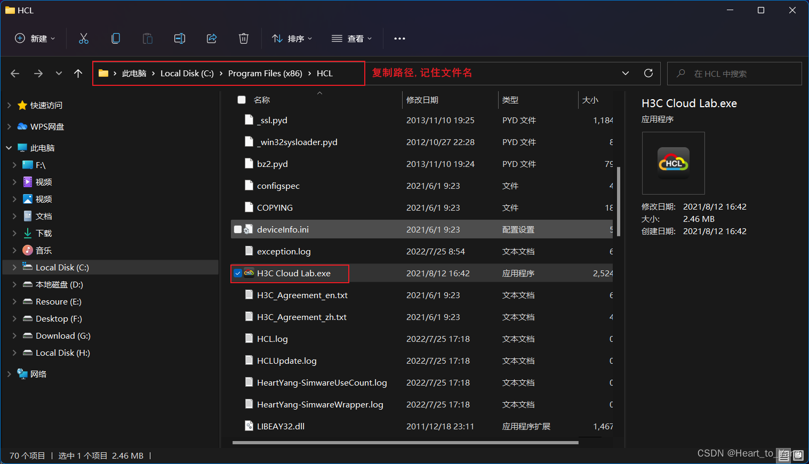Click the Rename icon in toolbar
Viewport: 809px width, 464px height.
[180, 38]
